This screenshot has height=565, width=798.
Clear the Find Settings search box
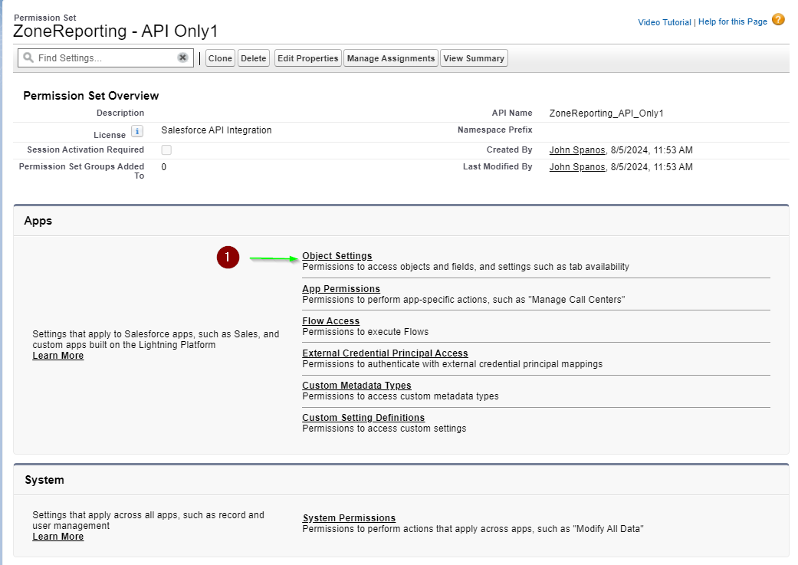click(182, 57)
